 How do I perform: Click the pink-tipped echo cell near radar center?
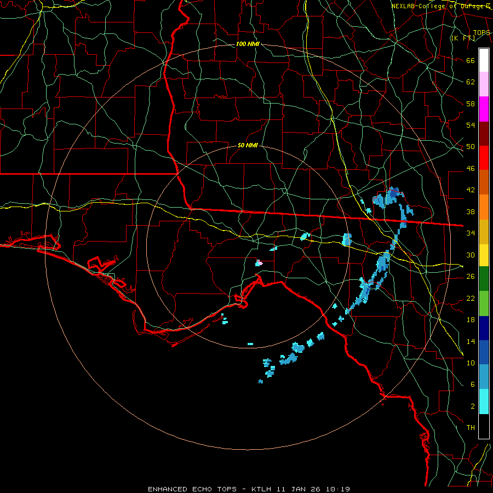point(259,263)
